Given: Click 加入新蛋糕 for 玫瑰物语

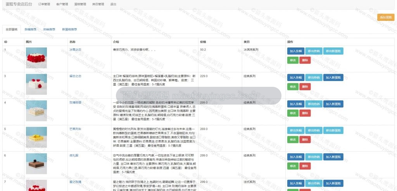Looking at the screenshot, I should click(x=333, y=104).
